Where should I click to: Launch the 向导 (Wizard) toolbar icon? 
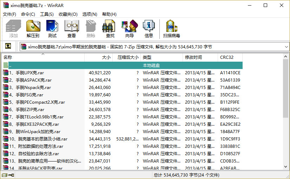tap(129, 28)
